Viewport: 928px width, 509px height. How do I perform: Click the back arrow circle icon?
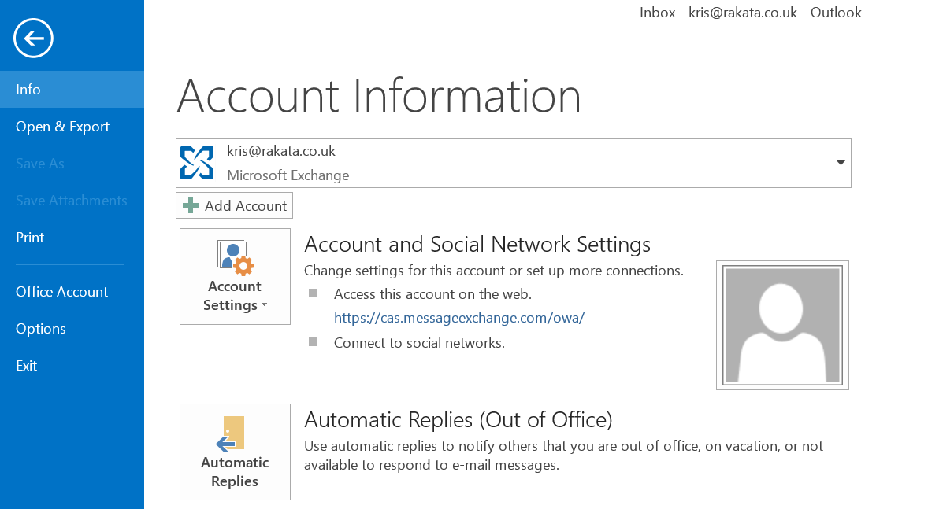coord(33,39)
